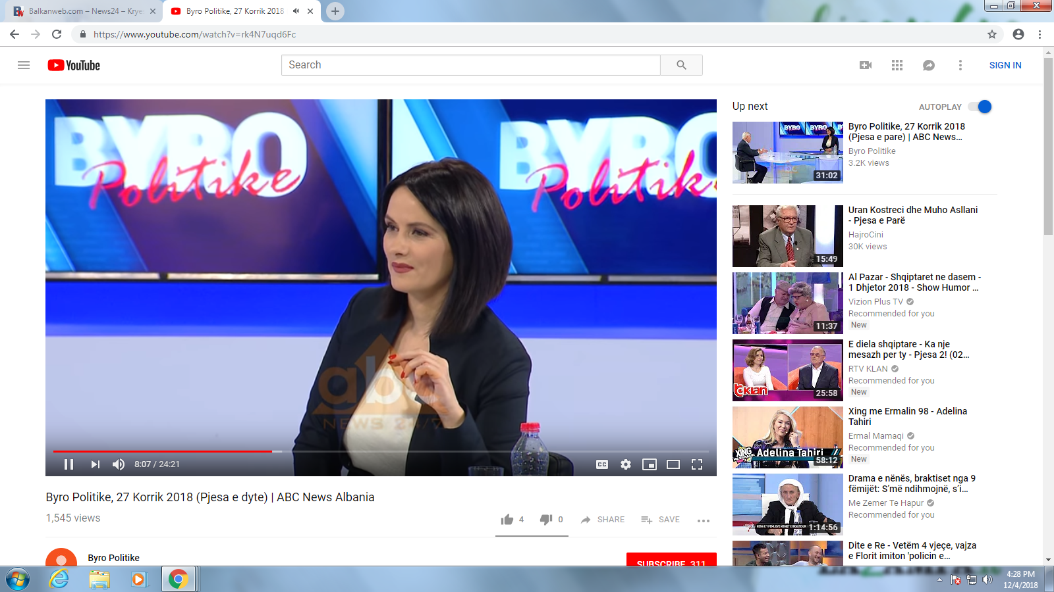Pause the playing video
Viewport: 1054px width, 592px height.
[69, 464]
